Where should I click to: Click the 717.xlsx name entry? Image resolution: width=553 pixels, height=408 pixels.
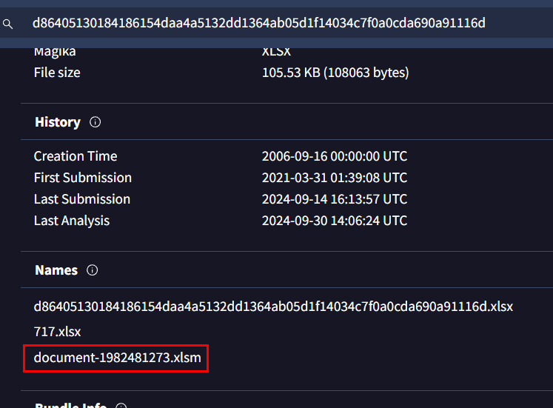pyautogui.click(x=57, y=332)
